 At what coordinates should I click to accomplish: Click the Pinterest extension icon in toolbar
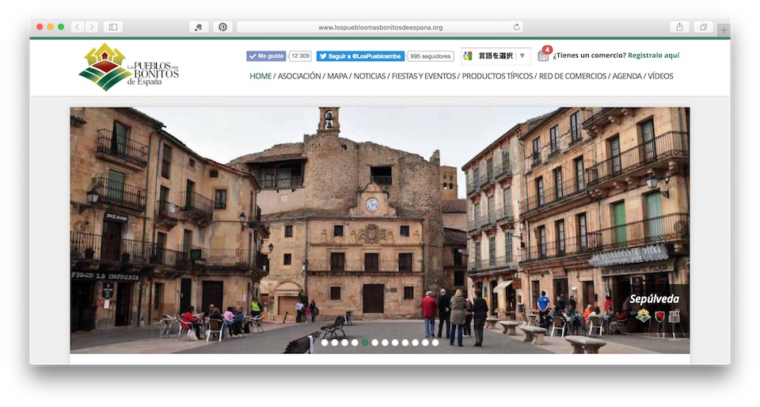coord(222,27)
